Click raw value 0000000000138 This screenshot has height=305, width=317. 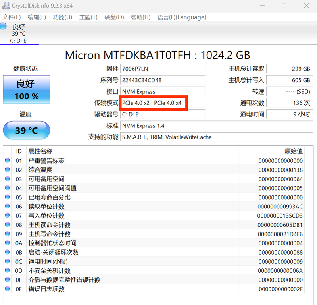click(x=280, y=170)
